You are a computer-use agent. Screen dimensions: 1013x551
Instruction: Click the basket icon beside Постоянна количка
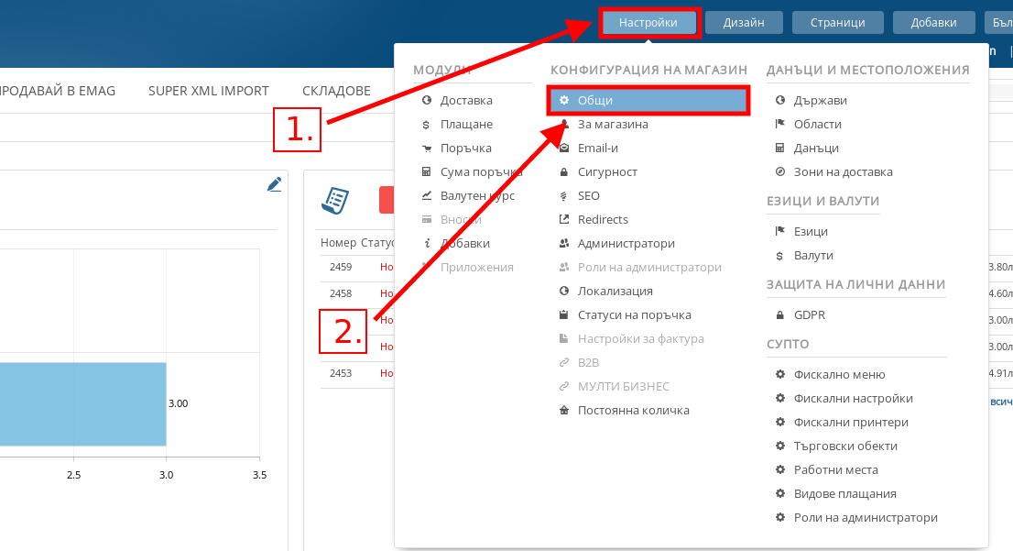564,411
